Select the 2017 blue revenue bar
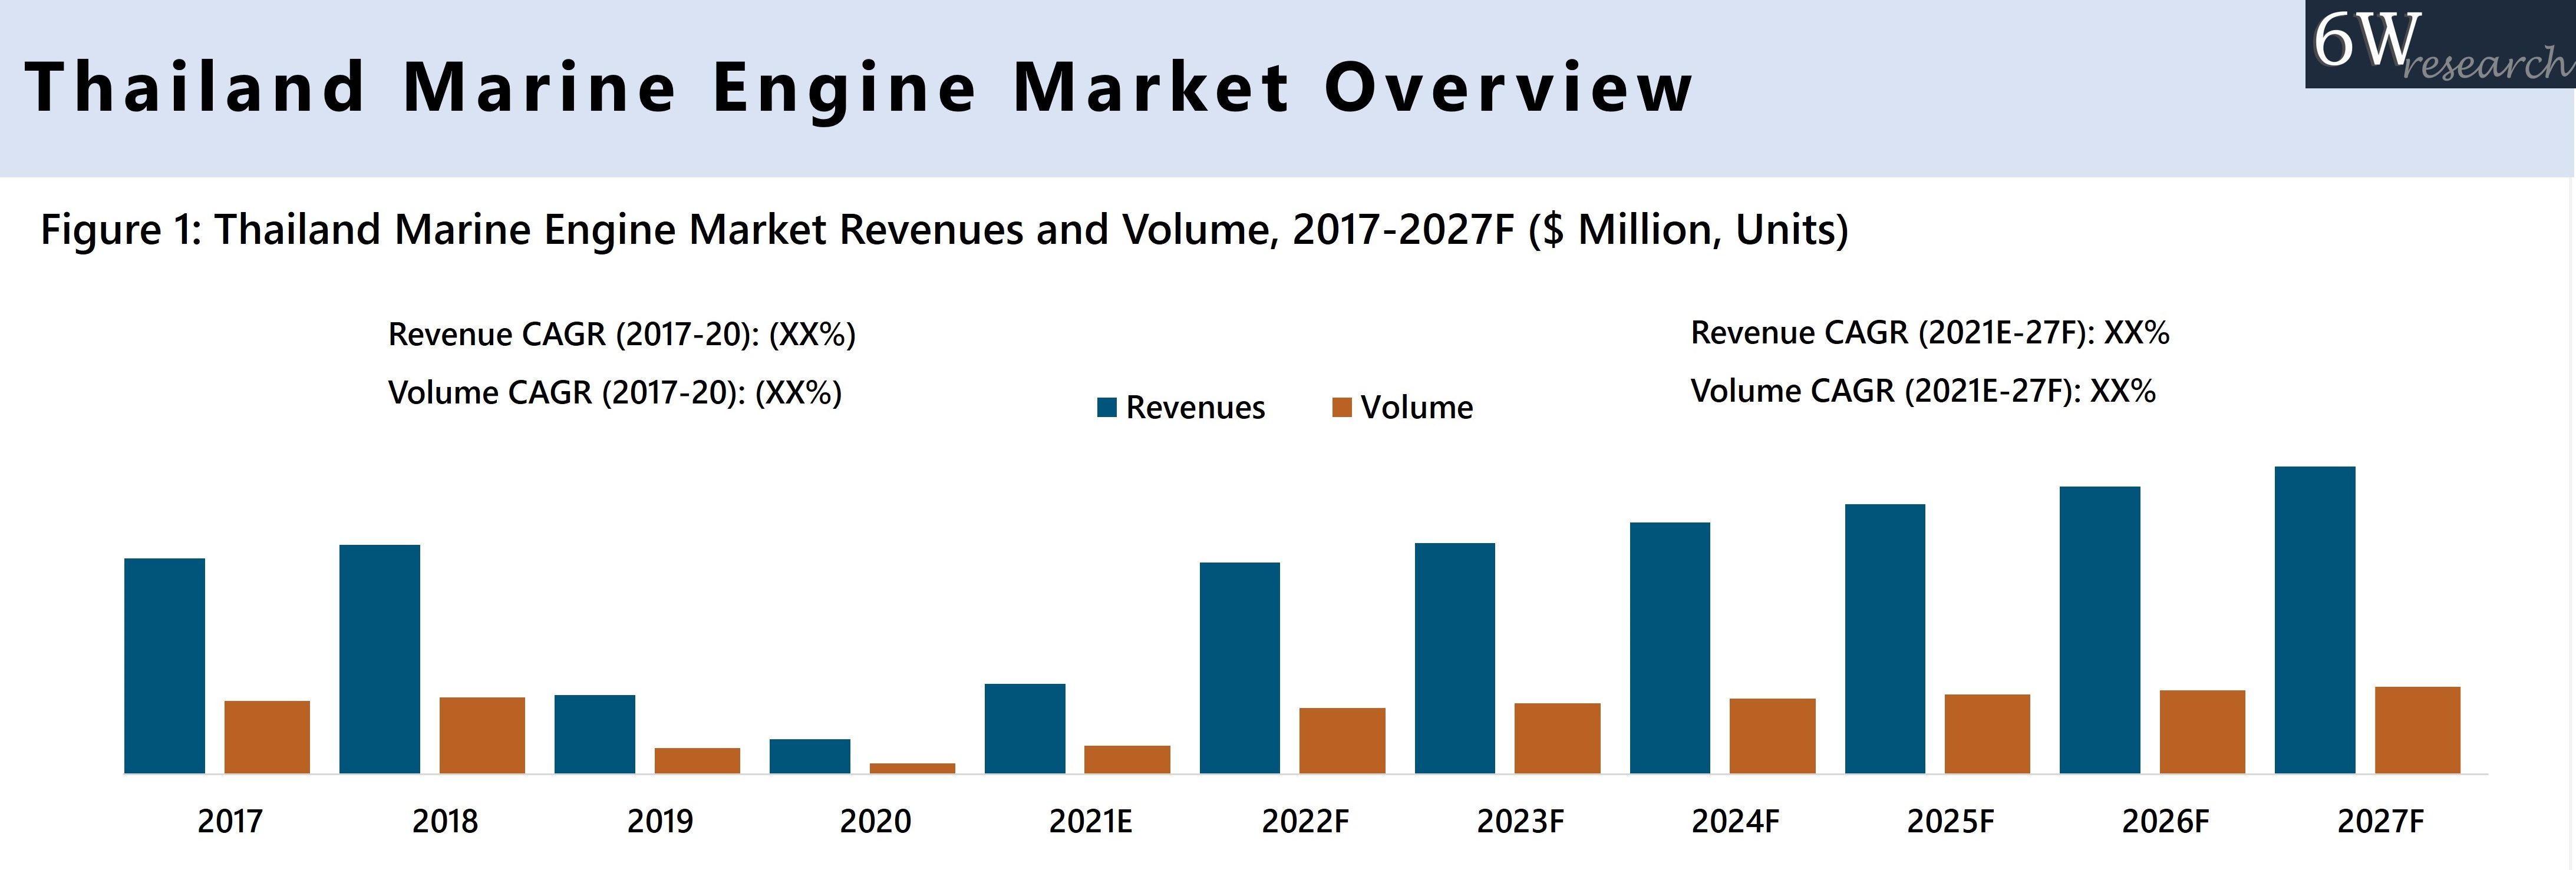The height and width of the screenshot is (870, 2576). 165,666
